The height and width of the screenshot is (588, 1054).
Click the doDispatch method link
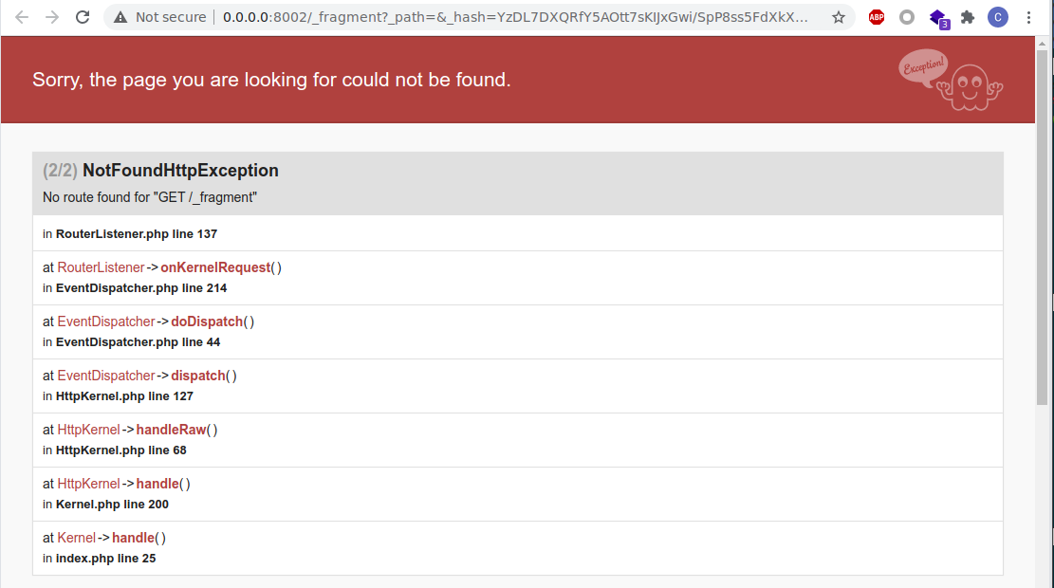point(207,322)
